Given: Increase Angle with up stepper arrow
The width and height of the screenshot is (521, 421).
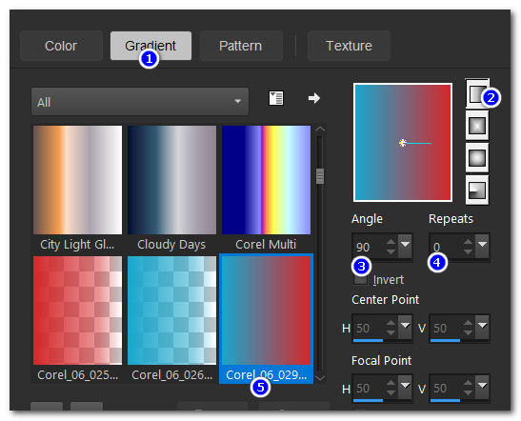Looking at the screenshot, I should coord(391,242).
